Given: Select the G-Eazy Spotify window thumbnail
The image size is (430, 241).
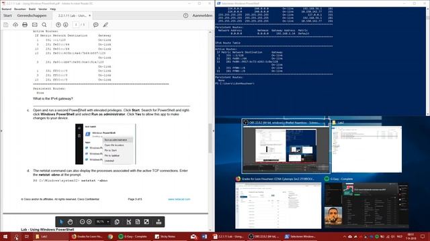Looking at the screenshot, I should pos(366,203).
